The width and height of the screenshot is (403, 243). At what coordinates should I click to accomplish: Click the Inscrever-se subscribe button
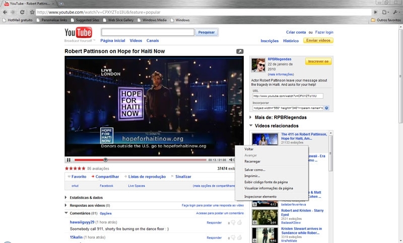318,61
